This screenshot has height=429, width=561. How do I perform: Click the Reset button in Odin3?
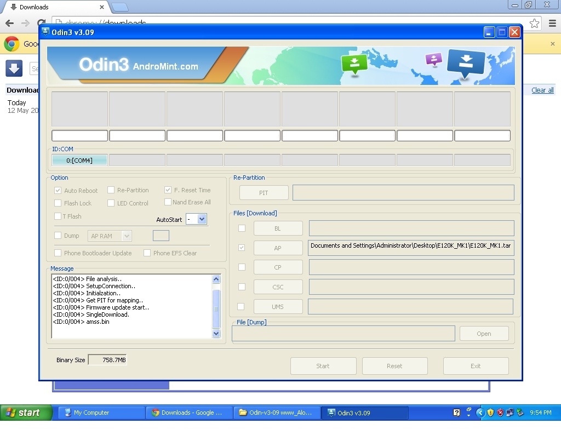coord(394,365)
